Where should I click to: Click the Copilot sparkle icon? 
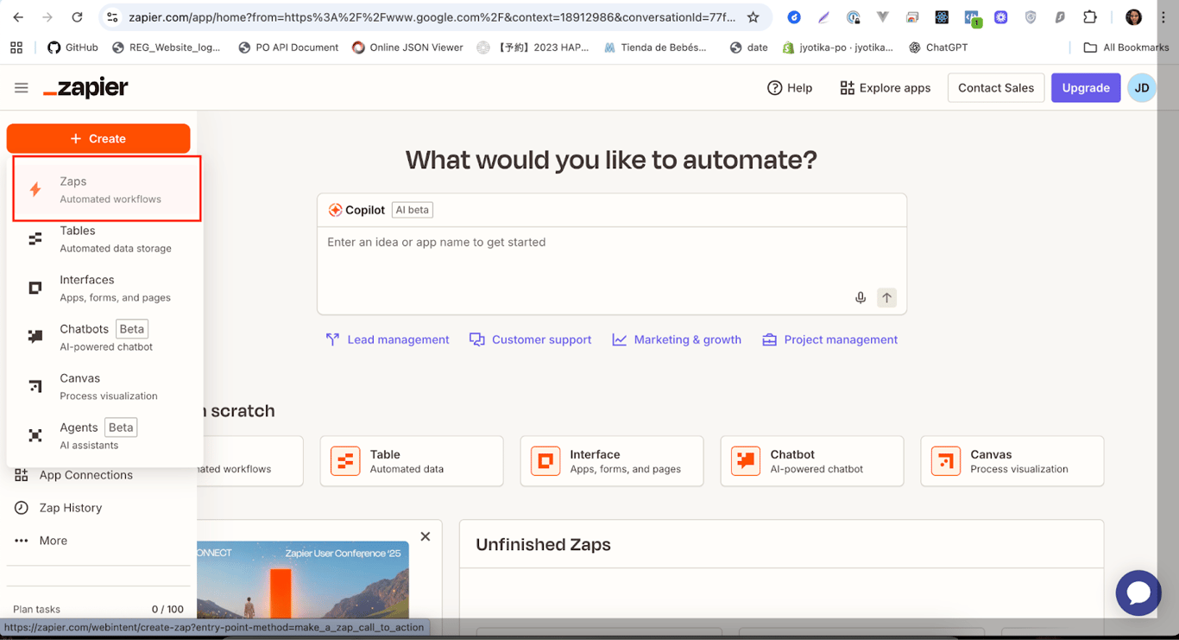(x=335, y=210)
